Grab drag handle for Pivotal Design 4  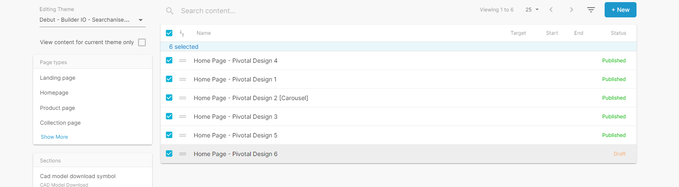[183, 61]
